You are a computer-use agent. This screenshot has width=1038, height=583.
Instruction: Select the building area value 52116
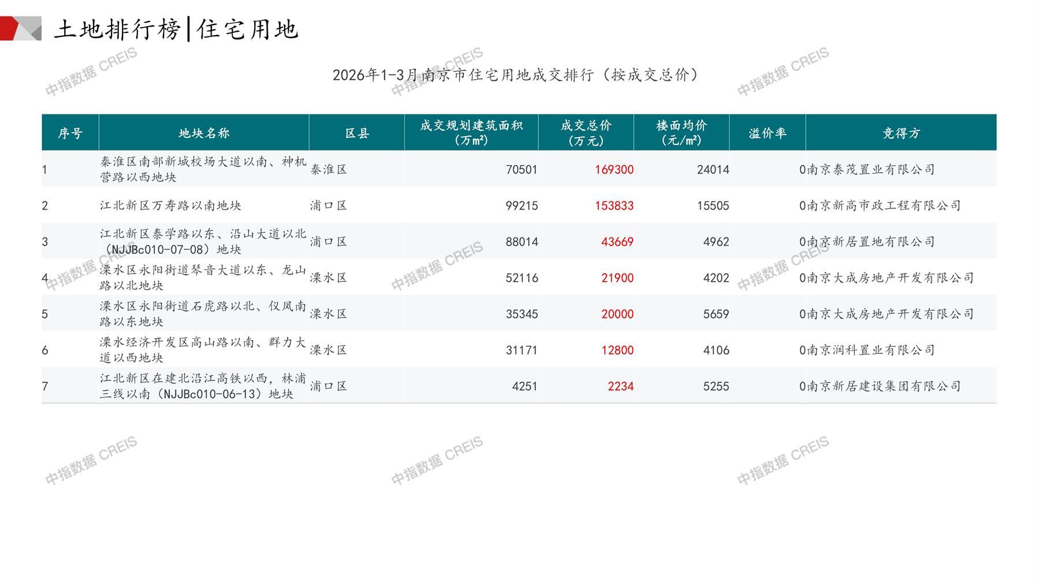[x=522, y=278]
